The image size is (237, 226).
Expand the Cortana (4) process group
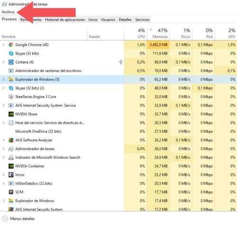click(x=3, y=62)
